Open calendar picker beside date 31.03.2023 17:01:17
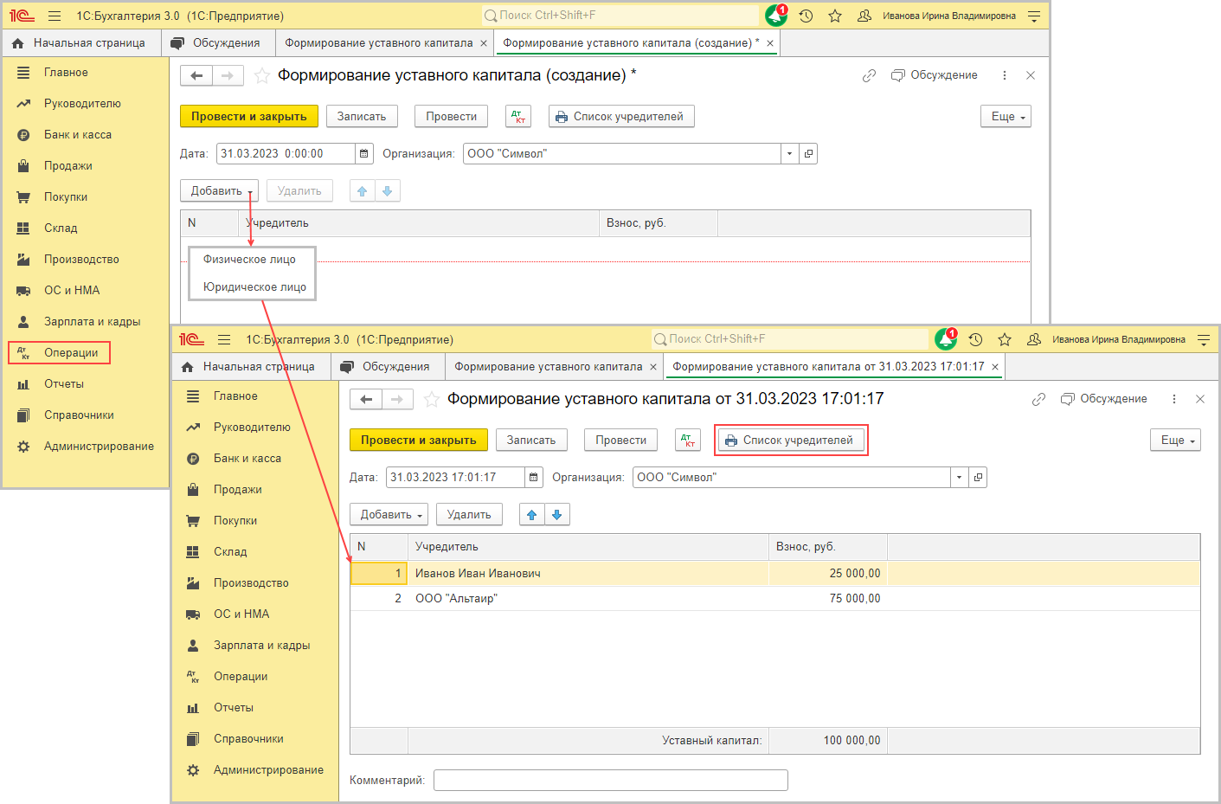The width and height of the screenshot is (1221, 804). [534, 478]
